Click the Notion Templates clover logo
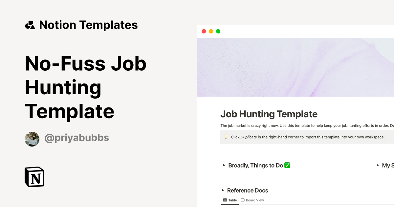This screenshot has width=394, height=207. [30, 25]
